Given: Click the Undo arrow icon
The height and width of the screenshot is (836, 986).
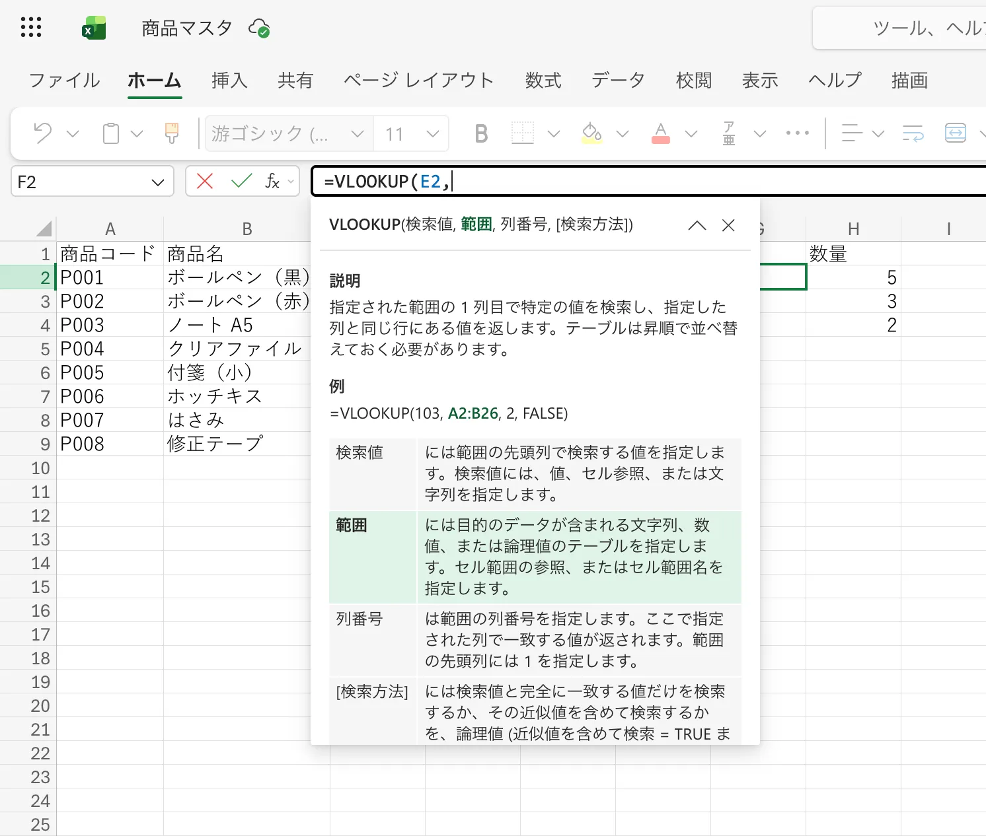Looking at the screenshot, I should coord(43,133).
